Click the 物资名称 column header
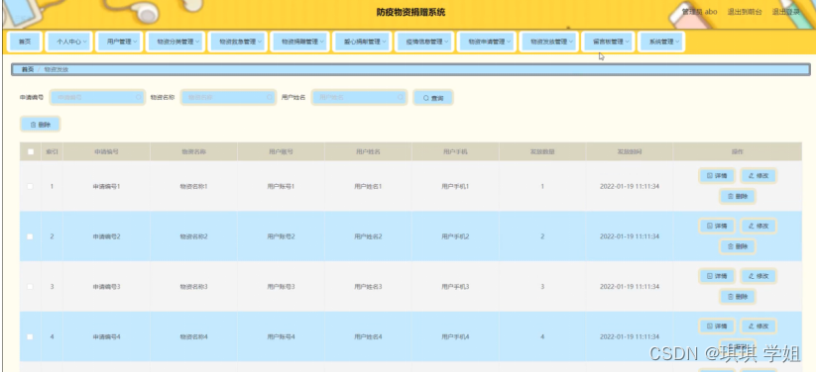816x372 pixels. (193, 152)
